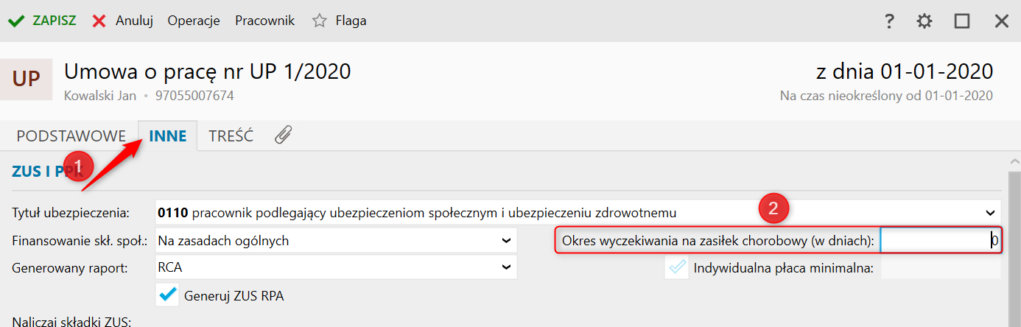Image resolution: width=1021 pixels, height=327 pixels.
Task: Uncheck the Generuj ZUS RPA checkbox
Action: [x=169, y=295]
